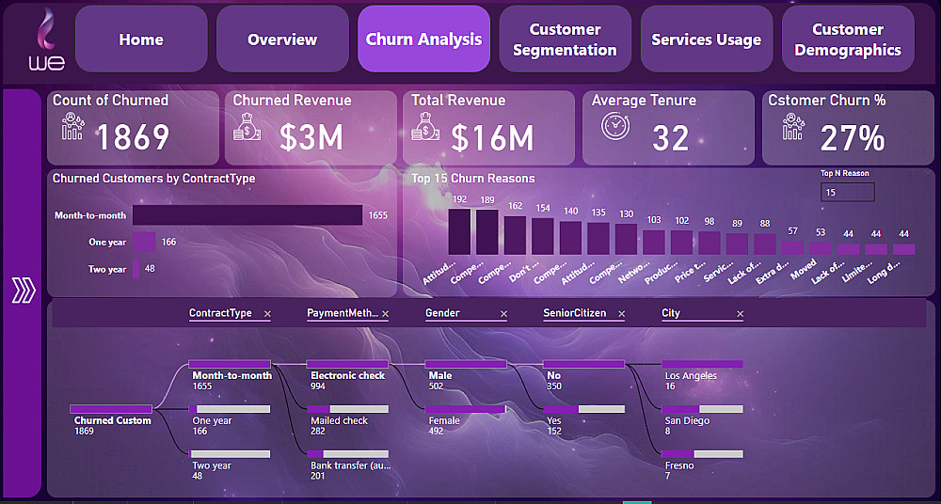Select the Churn Analysis tab
Screen dimensions: 941x504
[423, 39]
